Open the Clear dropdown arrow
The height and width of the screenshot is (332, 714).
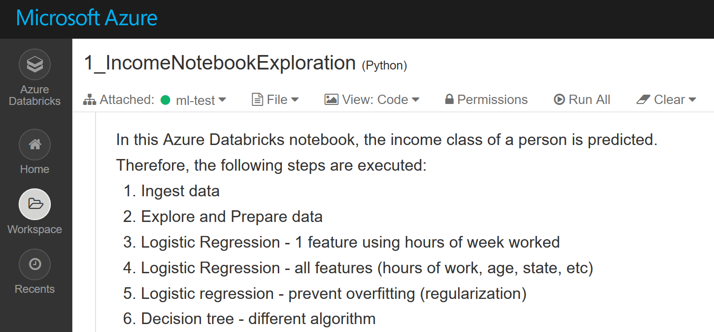[x=692, y=100]
